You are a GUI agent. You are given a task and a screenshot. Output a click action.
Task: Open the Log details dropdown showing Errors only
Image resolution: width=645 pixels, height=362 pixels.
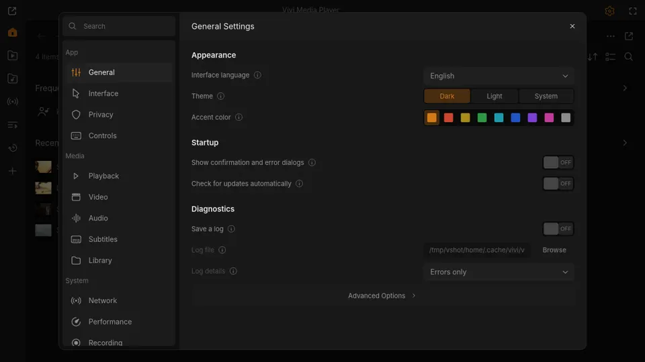[499, 272]
